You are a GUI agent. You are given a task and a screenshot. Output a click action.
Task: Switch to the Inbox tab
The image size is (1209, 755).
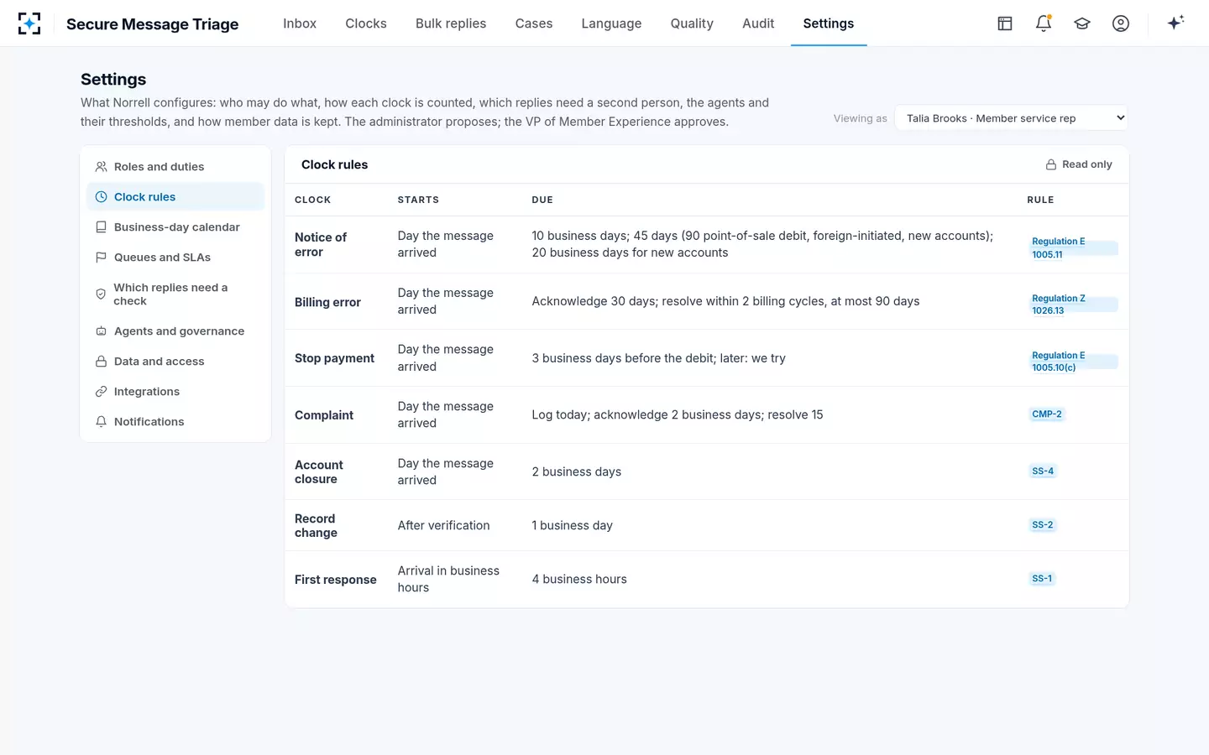click(x=300, y=23)
